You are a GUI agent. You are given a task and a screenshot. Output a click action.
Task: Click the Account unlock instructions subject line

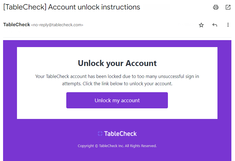click(x=94, y=7)
